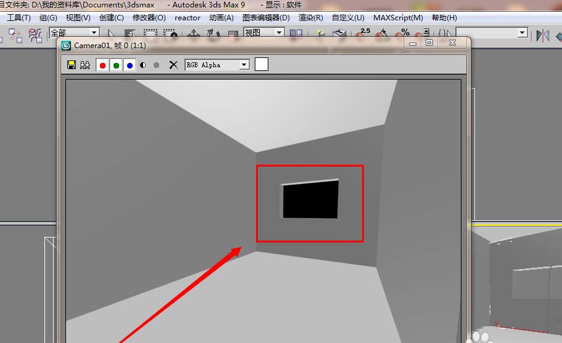Open the 工具(T) menu

tap(19, 17)
